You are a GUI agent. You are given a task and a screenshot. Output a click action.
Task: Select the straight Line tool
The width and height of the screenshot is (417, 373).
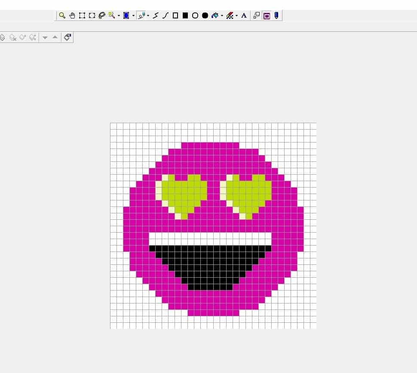(x=156, y=15)
